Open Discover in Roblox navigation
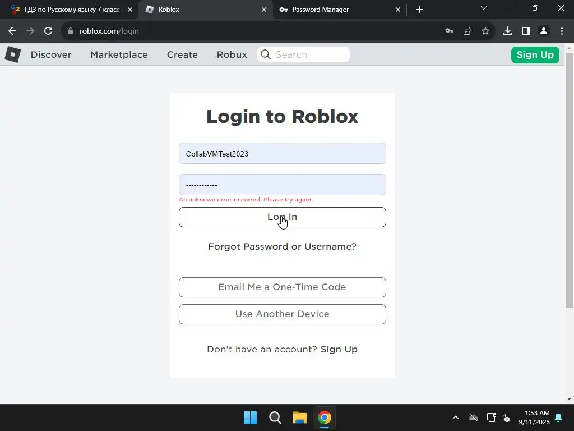The image size is (574, 431). pyautogui.click(x=51, y=54)
